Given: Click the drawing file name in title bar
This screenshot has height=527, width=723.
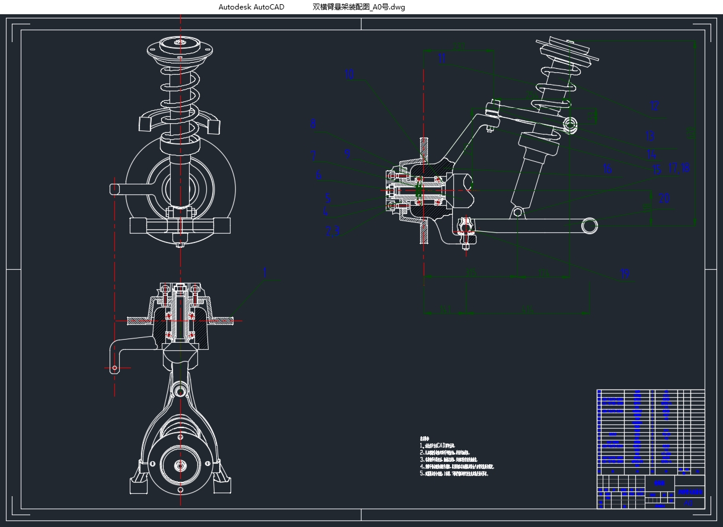Looking at the screenshot, I should (x=359, y=7).
